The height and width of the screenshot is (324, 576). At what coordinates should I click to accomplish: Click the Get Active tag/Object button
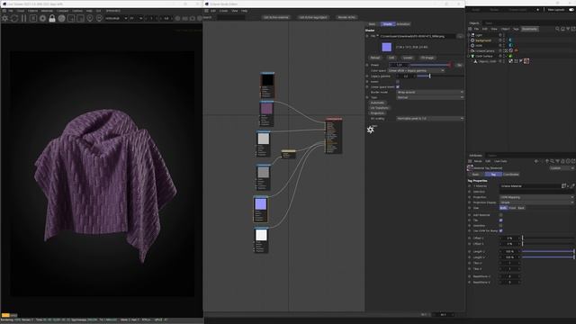(x=313, y=17)
